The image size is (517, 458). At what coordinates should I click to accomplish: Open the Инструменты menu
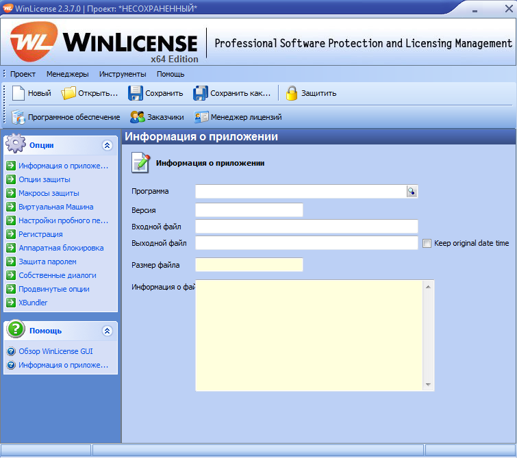pos(123,74)
